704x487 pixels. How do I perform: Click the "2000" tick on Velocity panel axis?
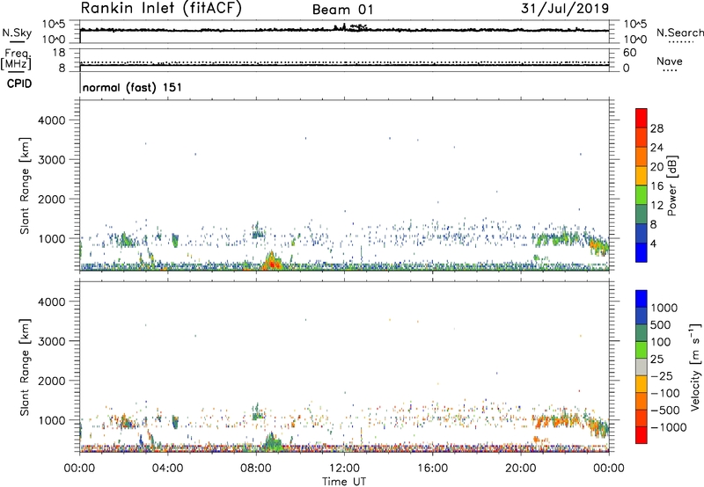tap(51, 381)
